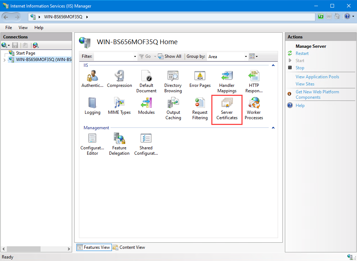Image resolution: width=357 pixels, height=261 pixels.
Task: Open the dropdown next to help icon
Action: (x=353, y=17)
